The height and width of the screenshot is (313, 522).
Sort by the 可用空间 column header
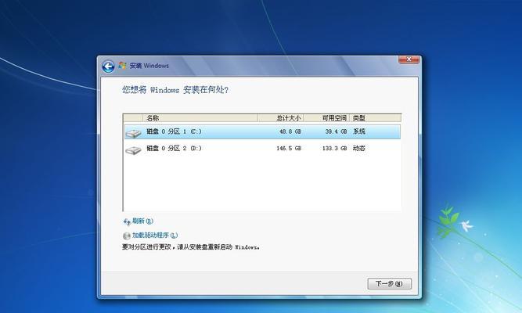tap(326, 118)
